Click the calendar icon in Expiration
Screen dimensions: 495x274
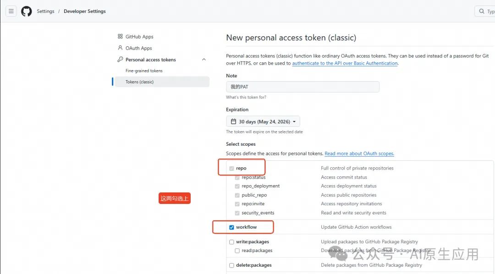click(x=233, y=122)
